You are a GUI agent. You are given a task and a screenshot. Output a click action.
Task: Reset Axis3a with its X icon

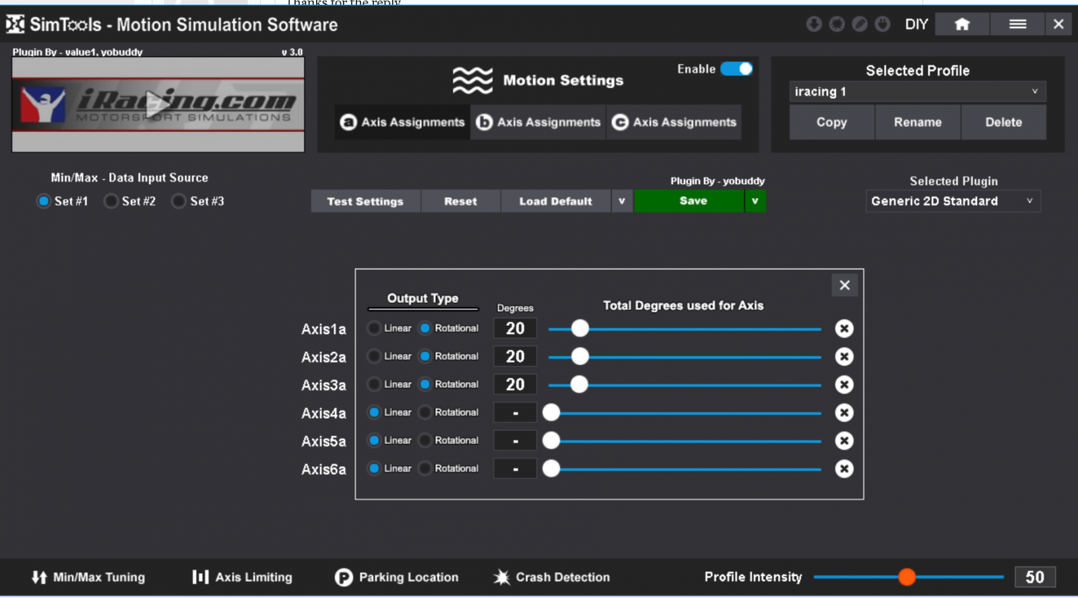(844, 385)
